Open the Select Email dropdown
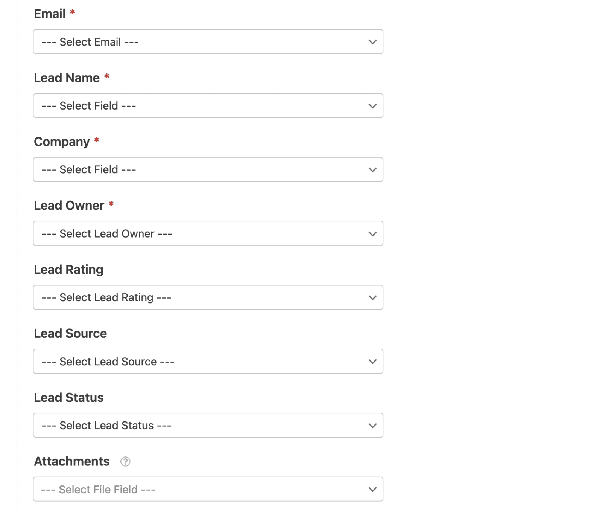The image size is (602, 511). [x=208, y=42]
